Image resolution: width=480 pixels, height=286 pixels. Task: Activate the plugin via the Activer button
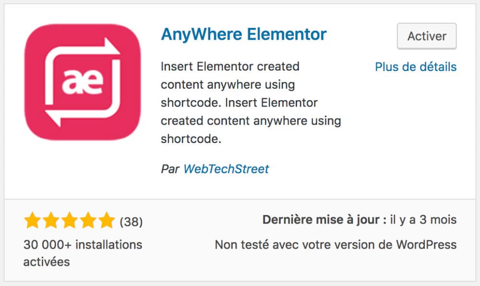pyautogui.click(x=426, y=36)
